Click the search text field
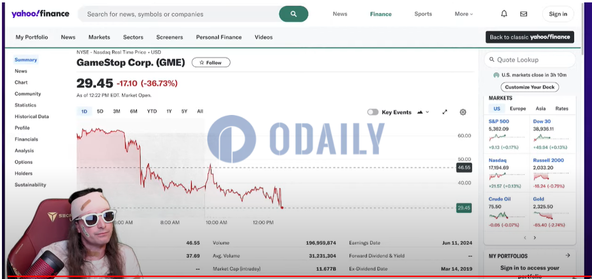Viewport: 592px width, 279px height. click(178, 14)
